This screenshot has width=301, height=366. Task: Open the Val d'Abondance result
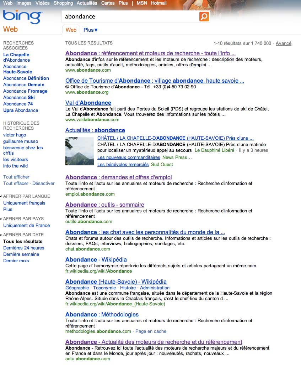tap(88, 103)
